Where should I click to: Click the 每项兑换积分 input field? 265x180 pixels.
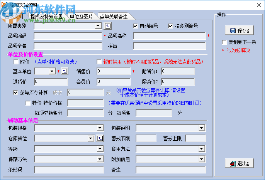(x=85, y=113)
